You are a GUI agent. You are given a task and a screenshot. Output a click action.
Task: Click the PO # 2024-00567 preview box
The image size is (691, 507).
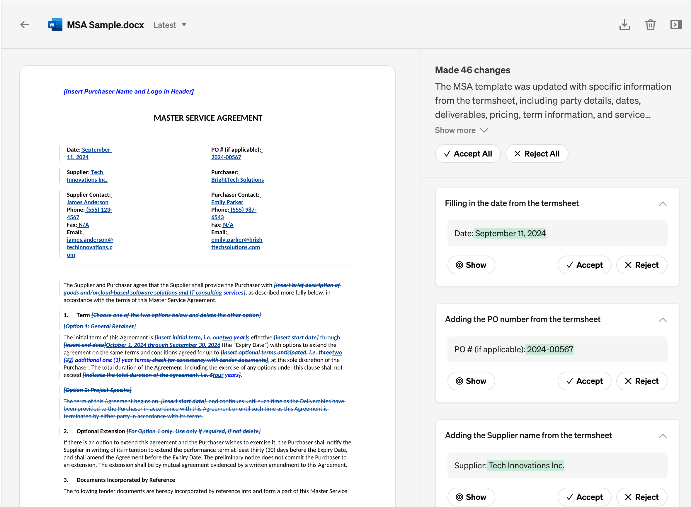tap(557, 349)
